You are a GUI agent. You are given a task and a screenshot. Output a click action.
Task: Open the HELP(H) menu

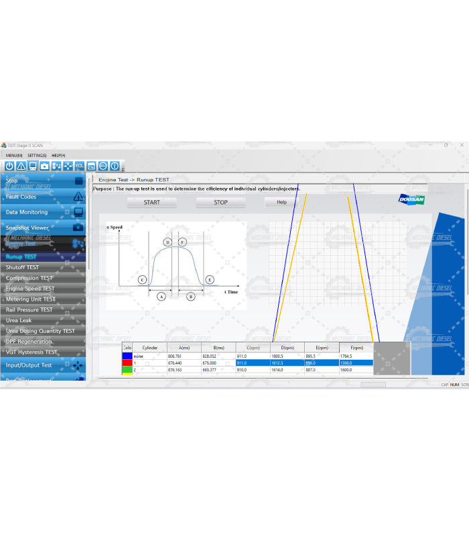point(58,155)
